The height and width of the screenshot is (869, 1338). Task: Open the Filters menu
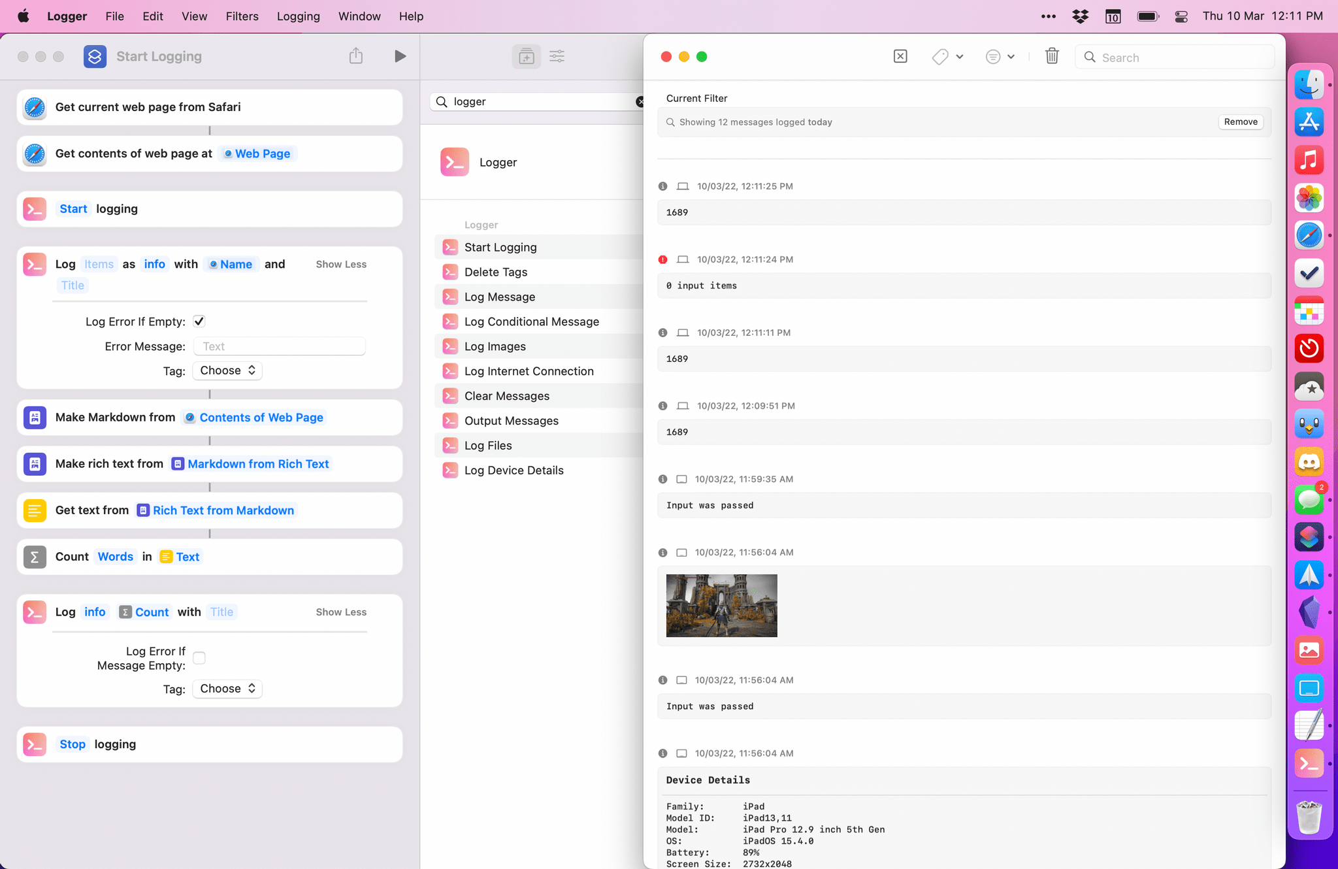(x=242, y=16)
